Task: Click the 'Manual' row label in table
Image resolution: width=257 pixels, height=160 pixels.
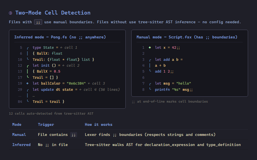Action: tap(19, 135)
